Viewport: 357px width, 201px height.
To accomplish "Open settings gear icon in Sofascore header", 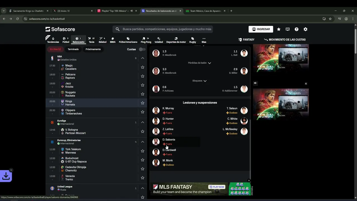I will 305,29.
